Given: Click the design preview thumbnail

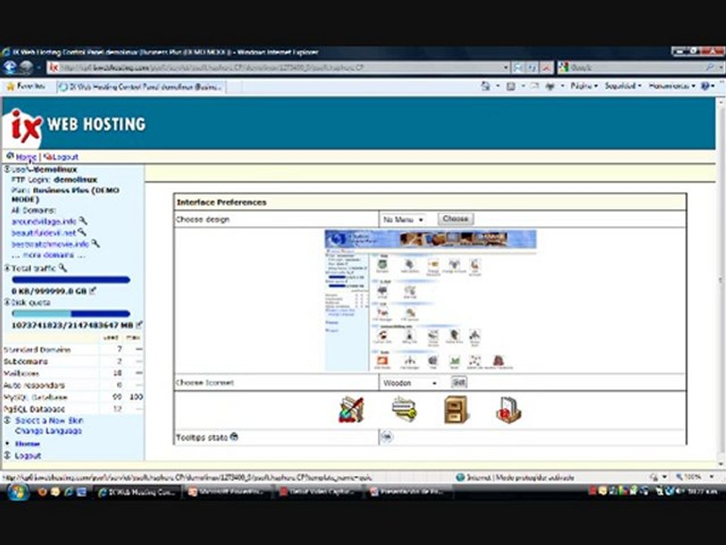Looking at the screenshot, I should [430, 301].
